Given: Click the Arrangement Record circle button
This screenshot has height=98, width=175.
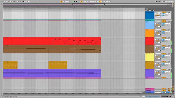Looking at the screenshot, I should click(x=77, y=2).
